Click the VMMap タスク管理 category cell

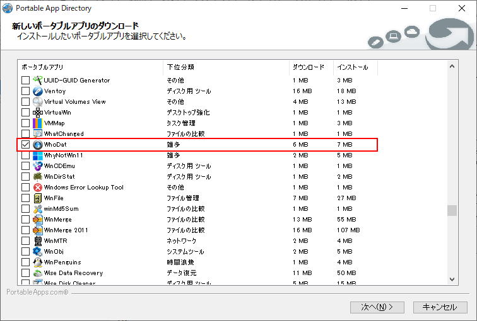click(x=181, y=123)
